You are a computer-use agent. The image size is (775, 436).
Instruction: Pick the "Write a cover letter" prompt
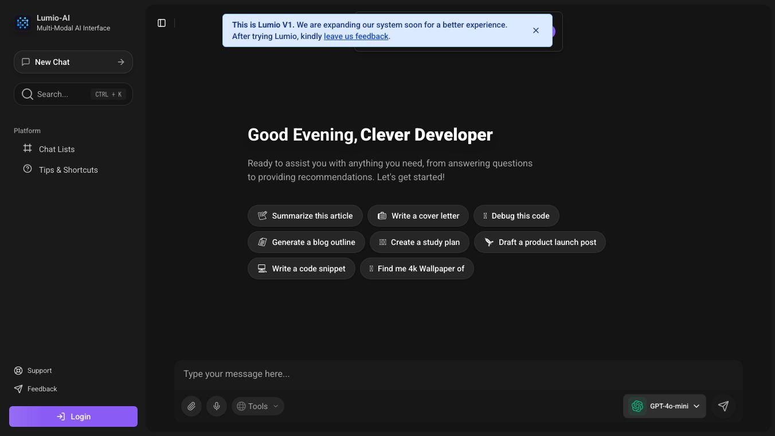pyautogui.click(x=418, y=216)
